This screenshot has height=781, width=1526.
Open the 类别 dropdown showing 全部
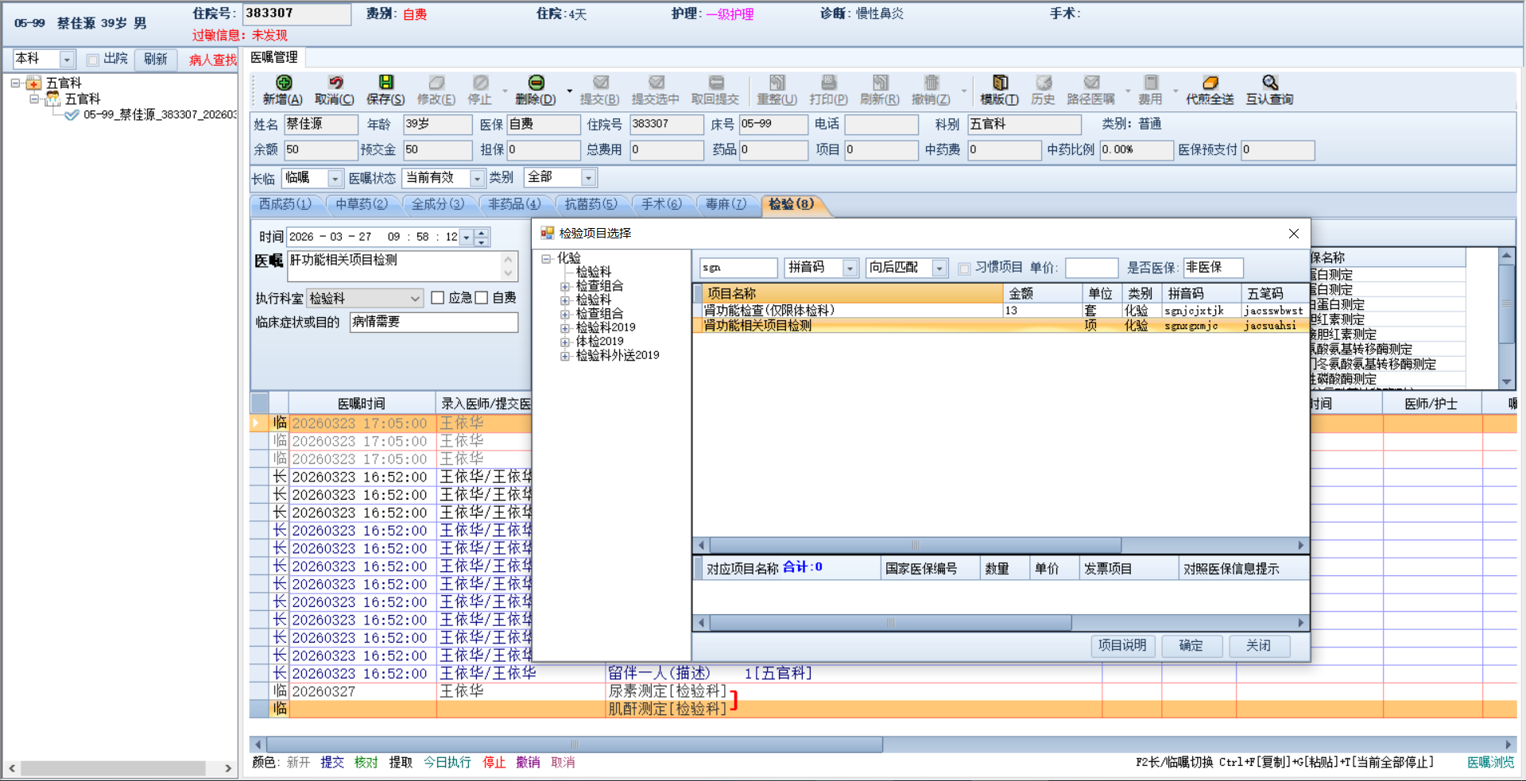(x=588, y=179)
